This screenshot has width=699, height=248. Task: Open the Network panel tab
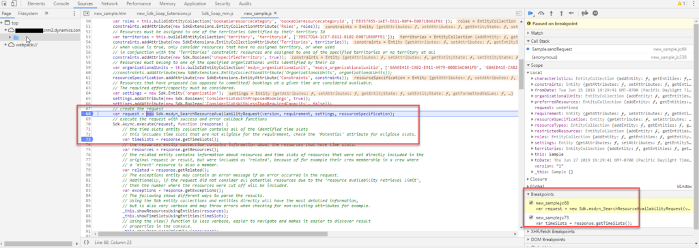(x=110, y=3)
